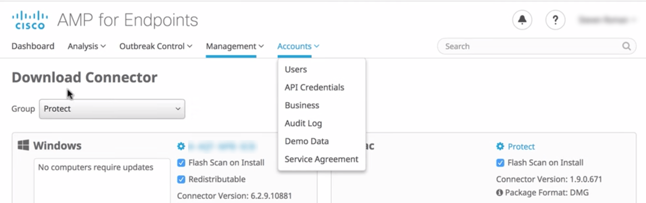
Task: Toggle Mac Flash Scan on Install checkbox
Action: tap(500, 163)
